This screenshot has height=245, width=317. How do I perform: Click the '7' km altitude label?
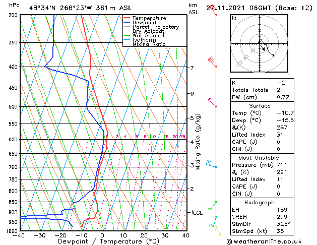[192, 68]
